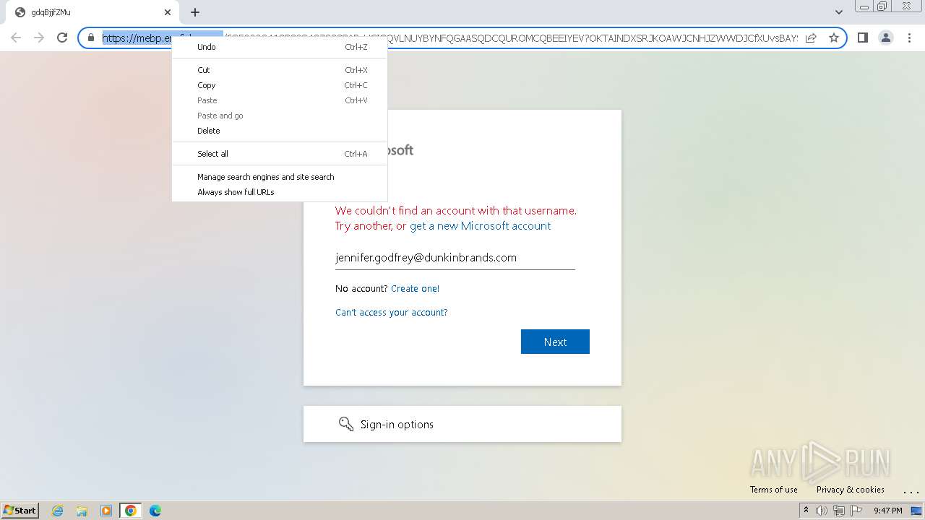Click the browser Forward arrow
This screenshot has height=520, width=925.
coord(39,38)
